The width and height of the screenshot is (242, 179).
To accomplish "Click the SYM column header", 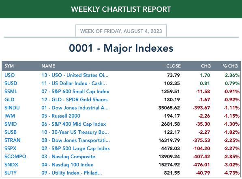I will click(x=9, y=66).
